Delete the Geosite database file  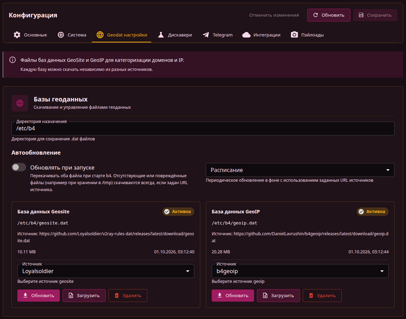point(128,295)
